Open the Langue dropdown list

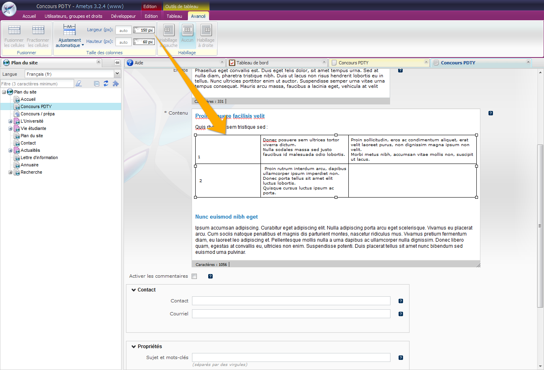117,74
